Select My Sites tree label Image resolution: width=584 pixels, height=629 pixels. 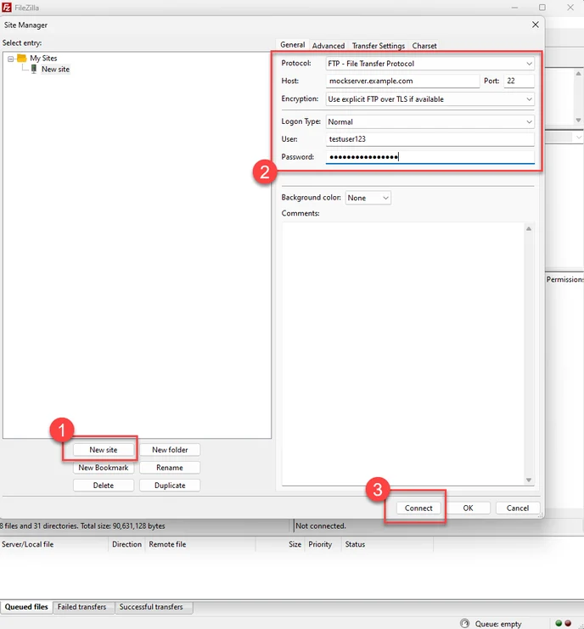(43, 59)
